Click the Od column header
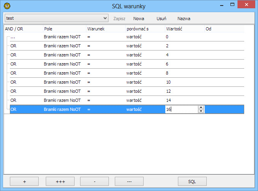This screenshot has height=191, width=258. (x=224, y=29)
